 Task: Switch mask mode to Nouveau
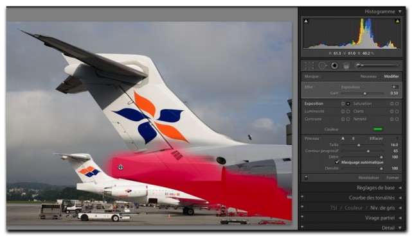[x=368, y=76]
